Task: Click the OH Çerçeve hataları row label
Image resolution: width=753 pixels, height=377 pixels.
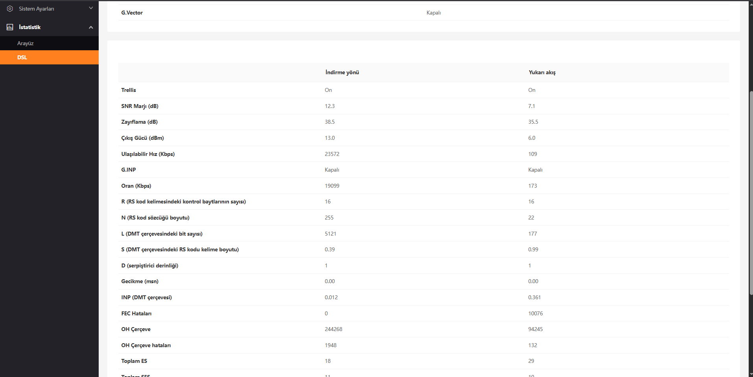Action: coord(146,345)
